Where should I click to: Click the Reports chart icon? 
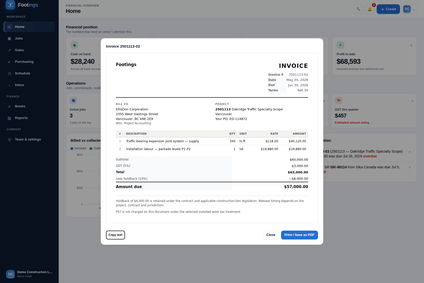pyautogui.click(x=9, y=118)
